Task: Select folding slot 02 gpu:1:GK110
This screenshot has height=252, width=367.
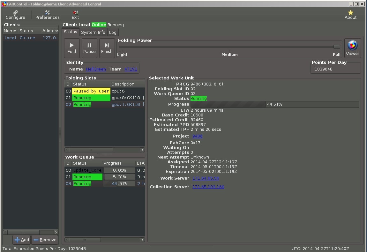Action: pyautogui.click(x=105, y=105)
